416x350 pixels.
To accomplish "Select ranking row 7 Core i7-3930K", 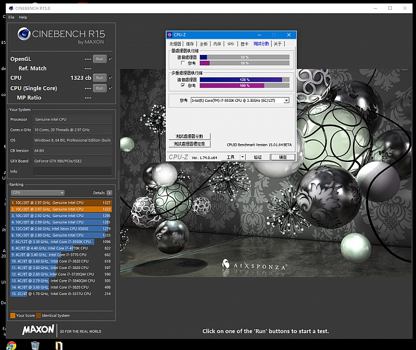I will click(x=61, y=242).
